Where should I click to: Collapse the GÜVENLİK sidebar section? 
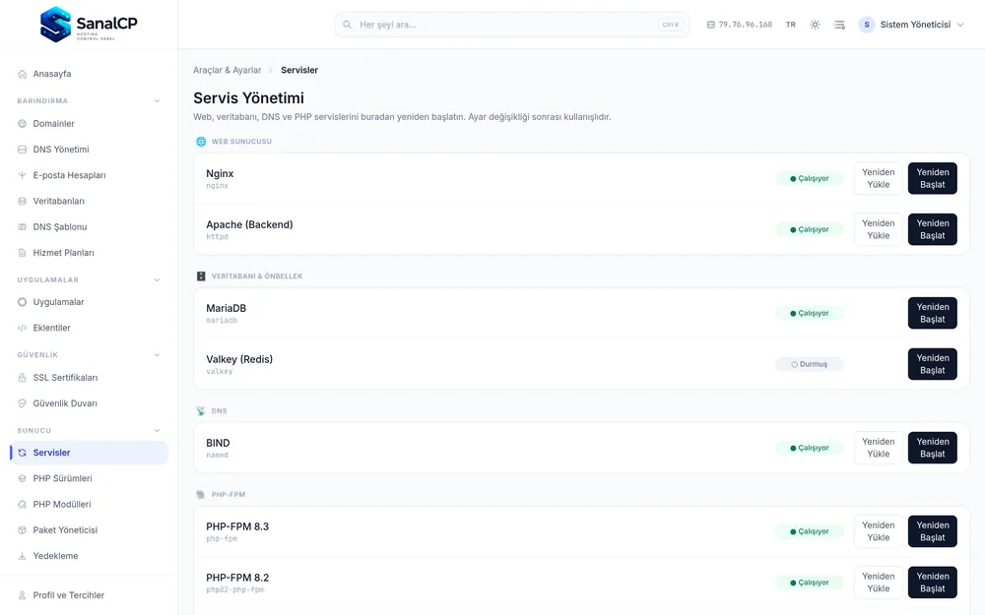pos(157,355)
